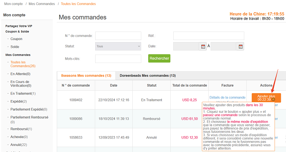Select Achevée(0) in sidebar

(x=19, y=137)
